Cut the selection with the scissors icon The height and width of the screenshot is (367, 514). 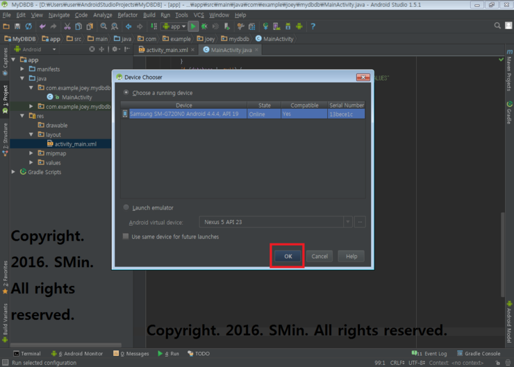[x=67, y=26]
